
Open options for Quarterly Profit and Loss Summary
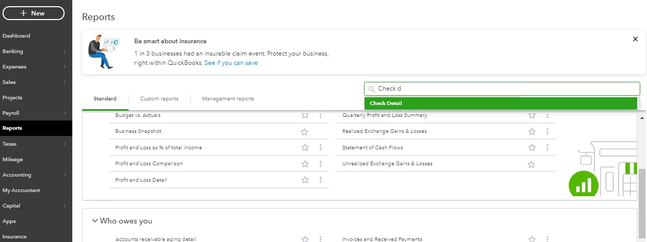pos(547,115)
